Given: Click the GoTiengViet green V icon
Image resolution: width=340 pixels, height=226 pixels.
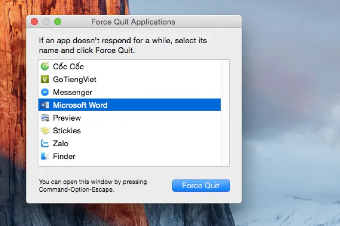Looking at the screenshot, I should pos(45,79).
